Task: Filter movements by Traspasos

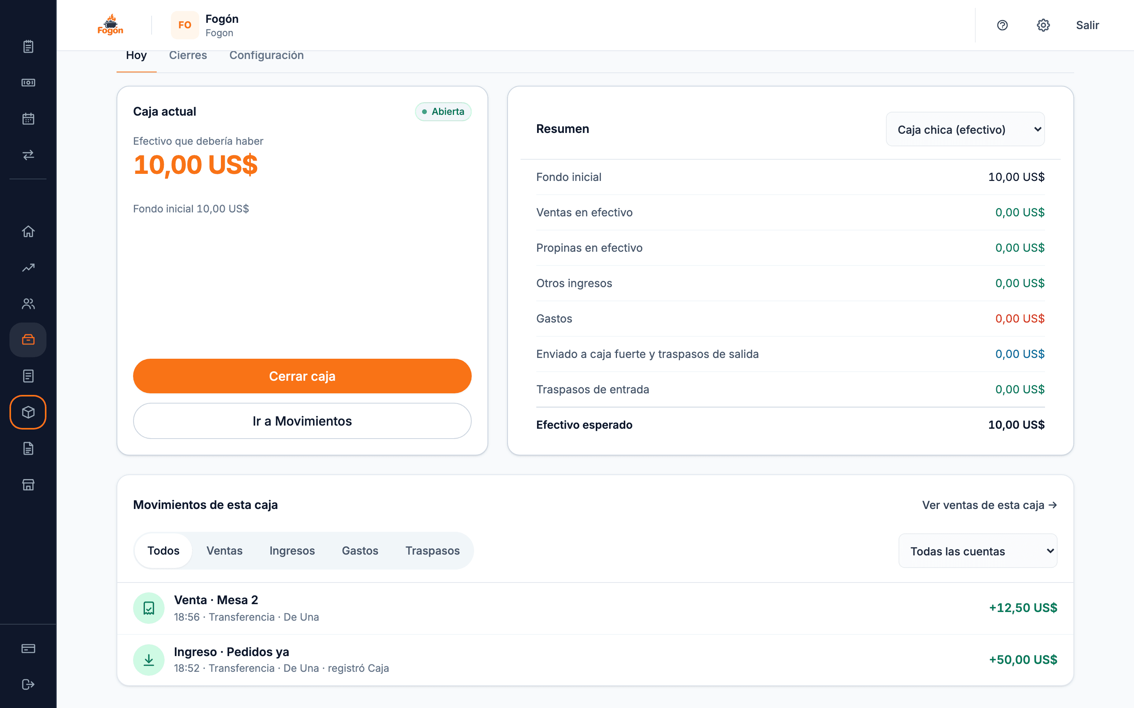Action: coord(432,551)
